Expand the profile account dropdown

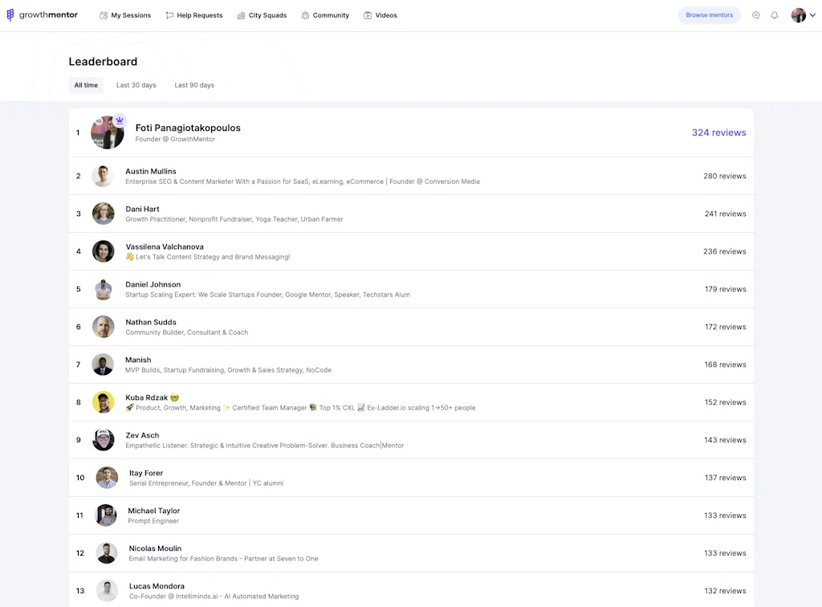[x=812, y=15]
